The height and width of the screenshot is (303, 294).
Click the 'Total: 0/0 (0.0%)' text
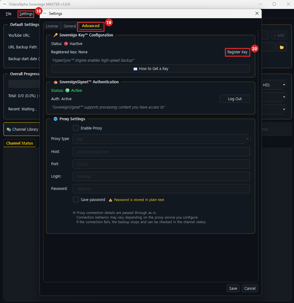pos(22,96)
